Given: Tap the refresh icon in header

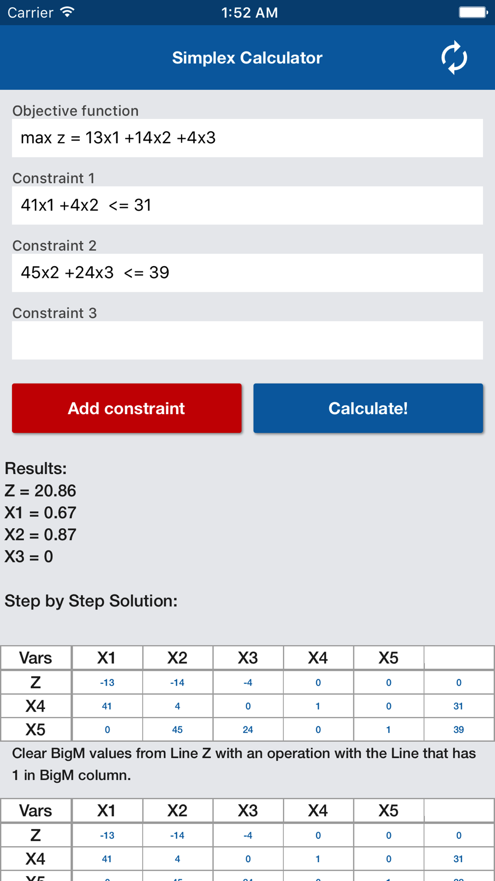Looking at the screenshot, I should point(454,58).
